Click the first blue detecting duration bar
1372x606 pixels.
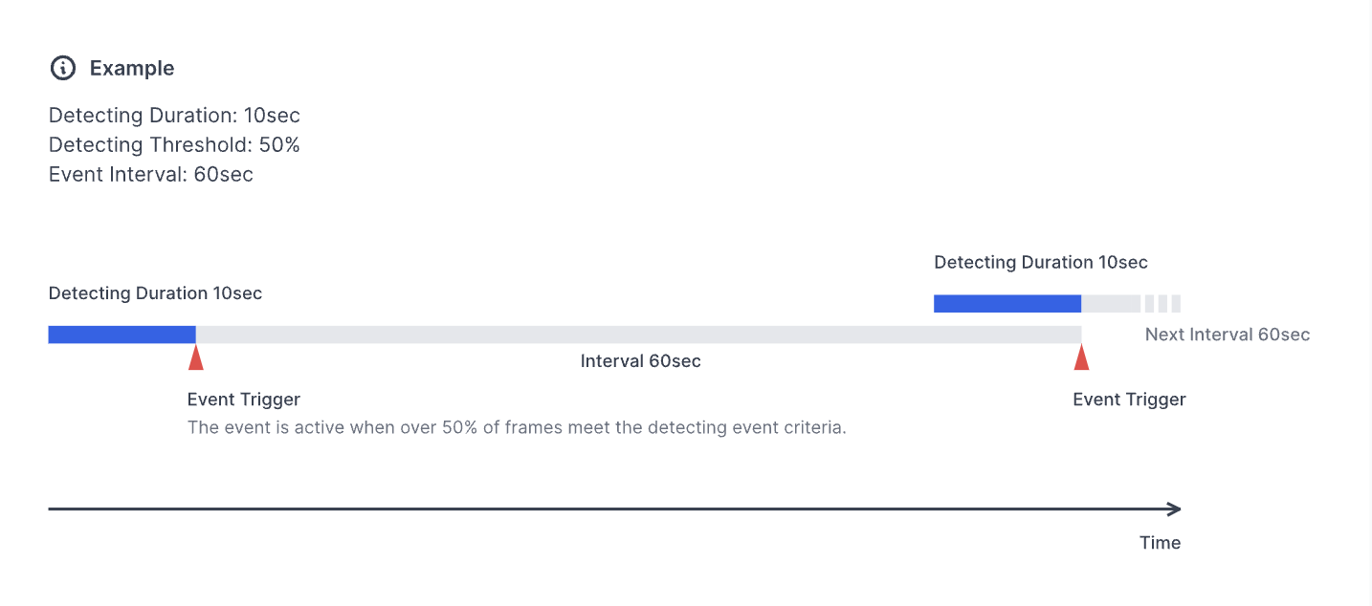[122, 335]
